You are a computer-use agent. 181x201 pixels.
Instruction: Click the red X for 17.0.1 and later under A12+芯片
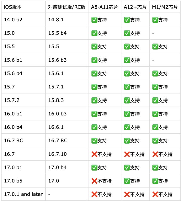click(127, 194)
